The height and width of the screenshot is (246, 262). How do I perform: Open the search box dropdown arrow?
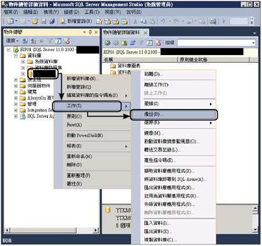click(253, 43)
